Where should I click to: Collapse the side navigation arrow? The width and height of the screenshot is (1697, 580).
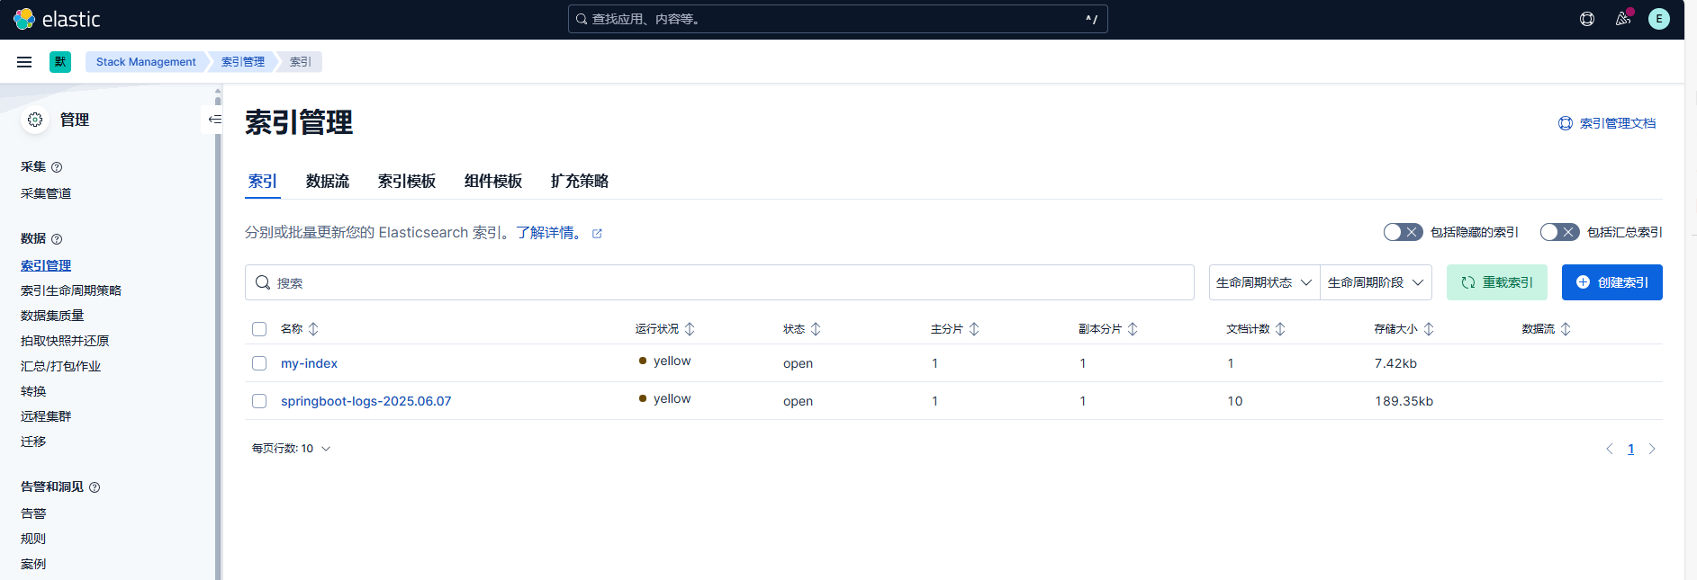[214, 120]
